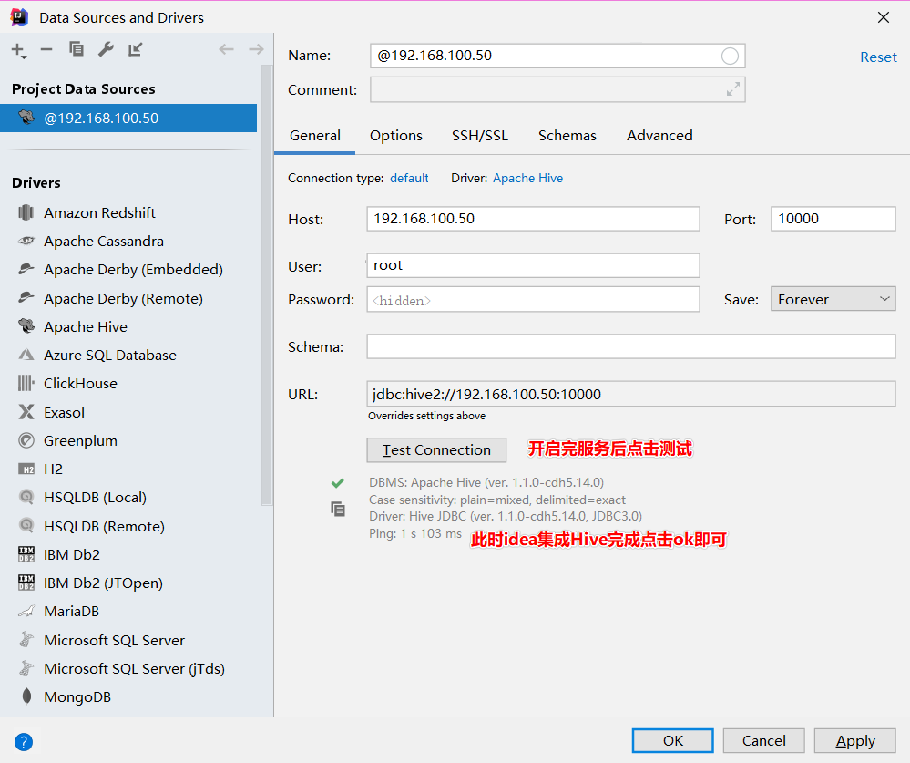The width and height of the screenshot is (910, 763).
Task: Change the Connection type from default
Action: [409, 178]
